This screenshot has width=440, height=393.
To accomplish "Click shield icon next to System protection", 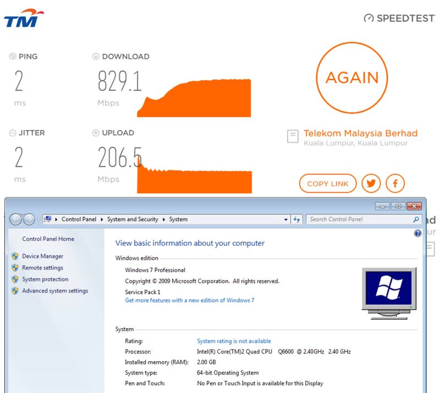I will [x=15, y=279].
